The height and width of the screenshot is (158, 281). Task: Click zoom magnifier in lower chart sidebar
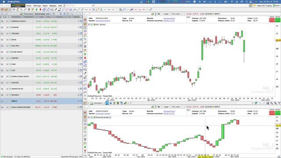(x=85, y=132)
